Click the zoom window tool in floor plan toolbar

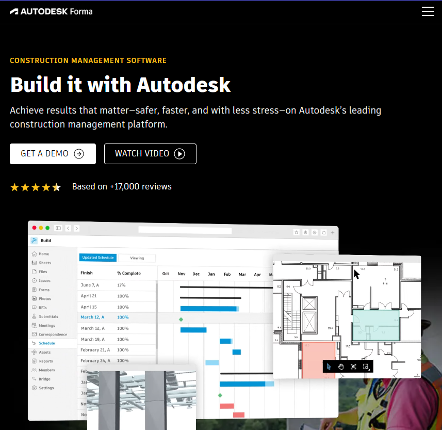(x=366, y=367)
